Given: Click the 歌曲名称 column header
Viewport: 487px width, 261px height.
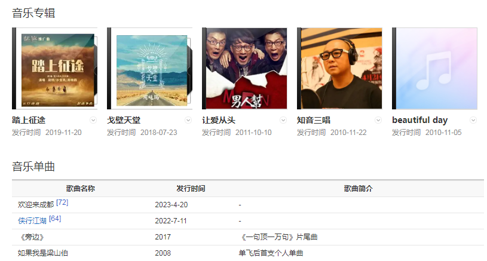Looking at the screenshot, I should [x=81, y=188].
